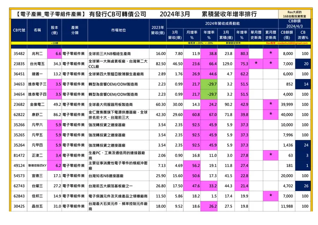Select CB code cell 54573

(x=19, y=176)
